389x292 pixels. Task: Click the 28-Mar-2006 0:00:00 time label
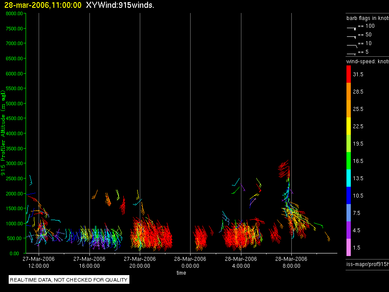click(190, 262)
